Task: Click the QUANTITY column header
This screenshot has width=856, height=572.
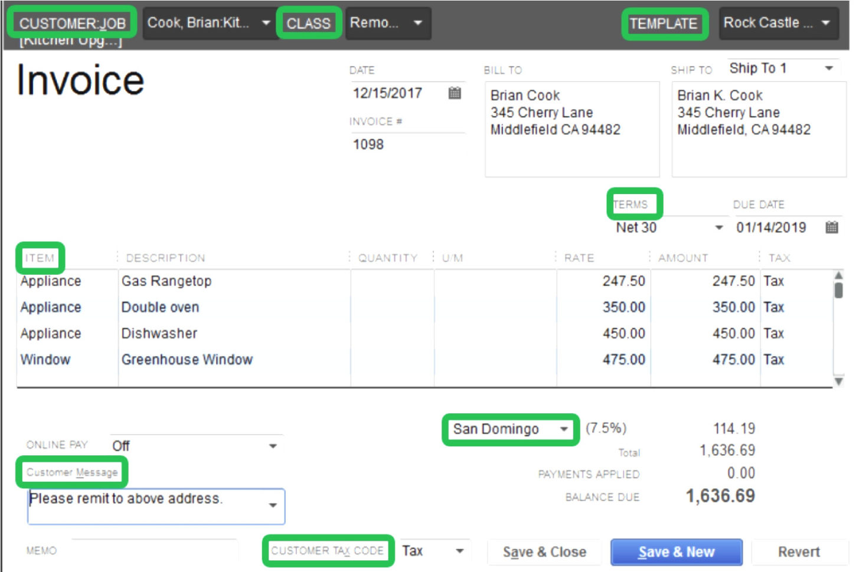Action: coord(388,258)
